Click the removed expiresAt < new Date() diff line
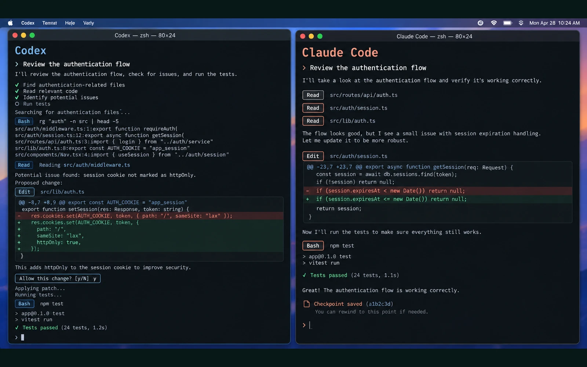Viewport: 587px width, 367px height. 438,191
